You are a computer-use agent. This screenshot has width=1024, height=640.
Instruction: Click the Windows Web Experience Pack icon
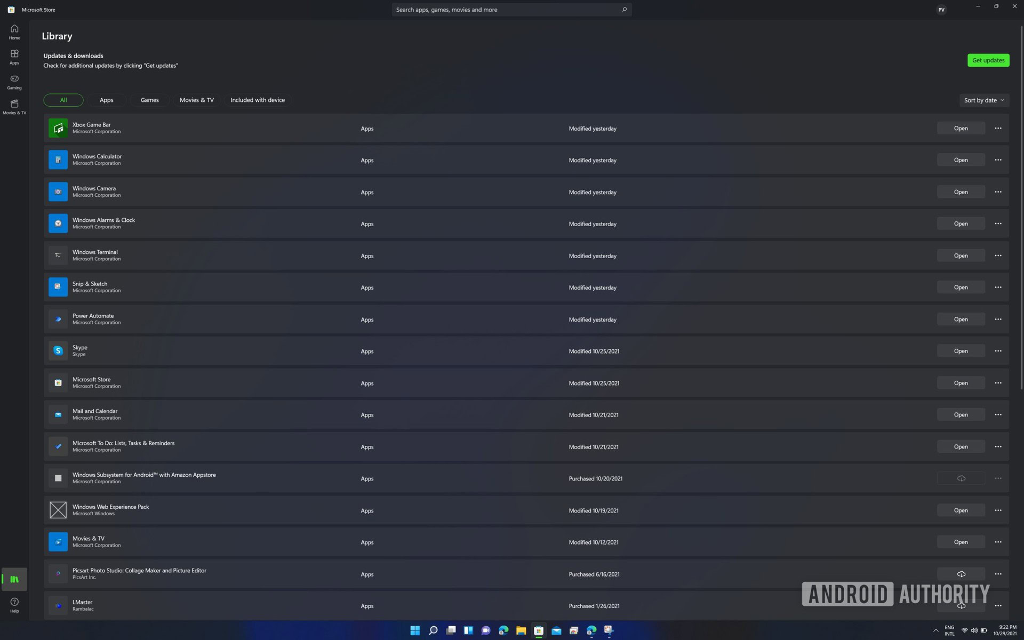58,509
